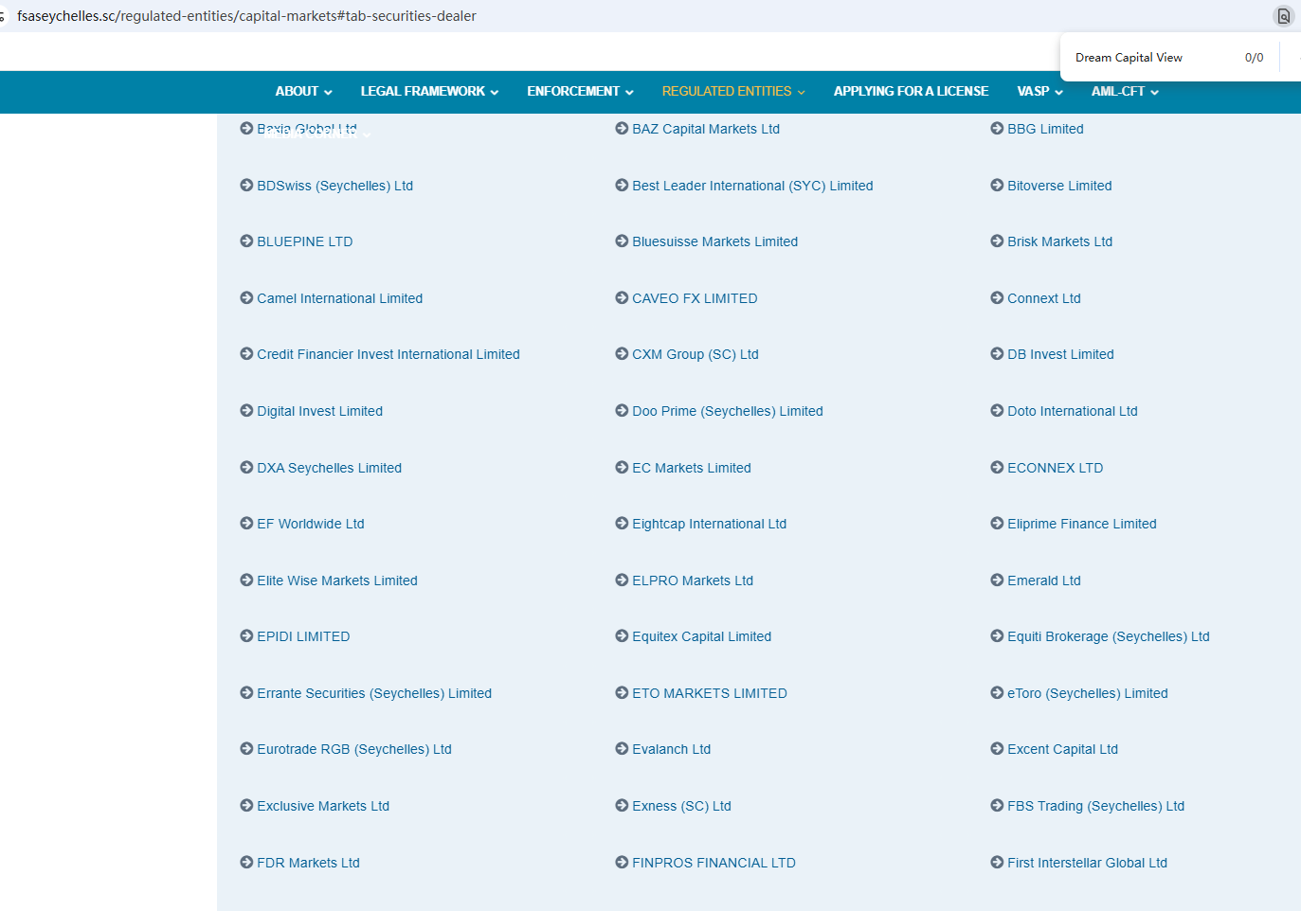The height and width of the screenshot is (911, 1301).
Task: Click the arrow icon next to Bitoverse Limited
Action: pos(997,186)
